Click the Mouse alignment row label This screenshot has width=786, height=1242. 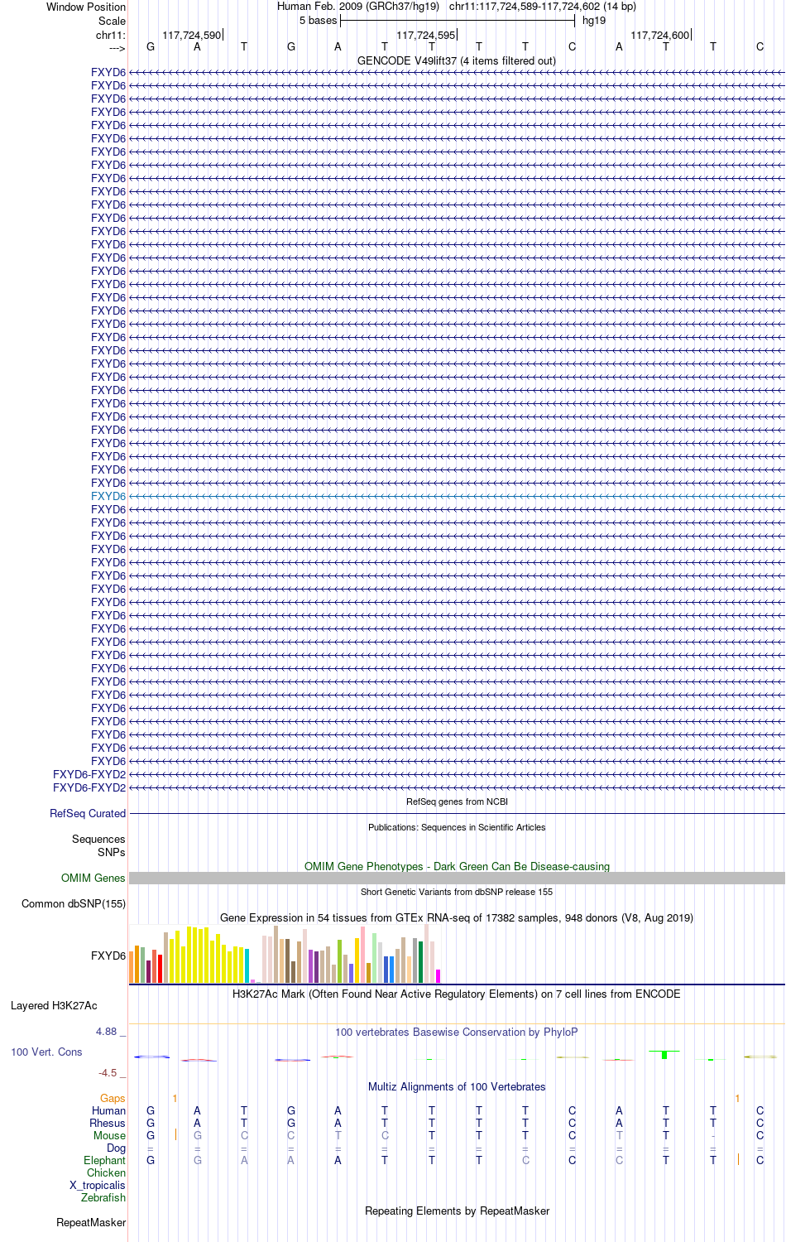[x=110, y=1135]
